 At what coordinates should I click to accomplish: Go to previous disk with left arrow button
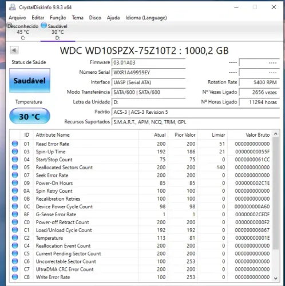tap(14, 50)
